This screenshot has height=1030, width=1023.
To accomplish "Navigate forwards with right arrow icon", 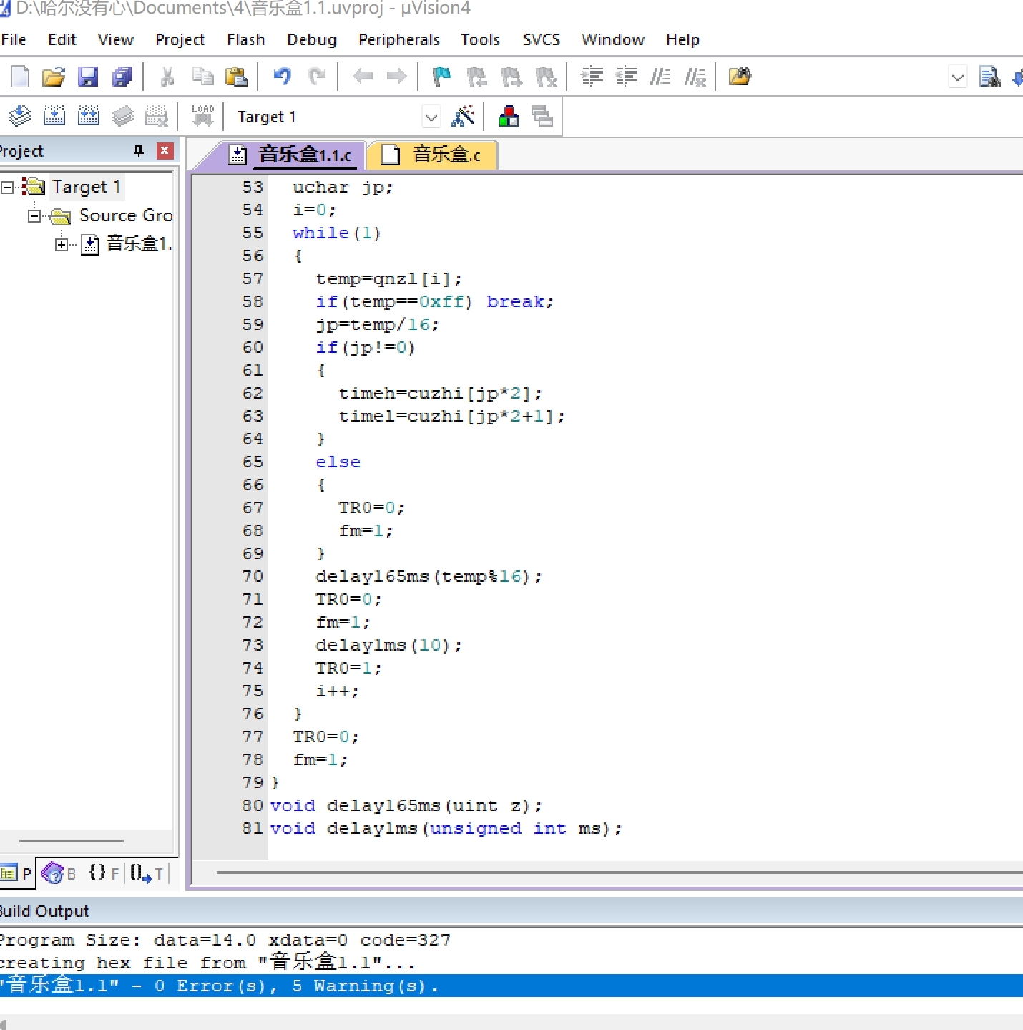I will [396, 76].
